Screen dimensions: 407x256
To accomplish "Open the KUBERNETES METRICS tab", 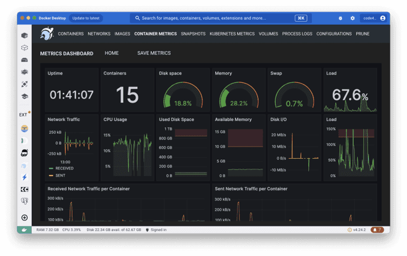I will pos(232,34).
